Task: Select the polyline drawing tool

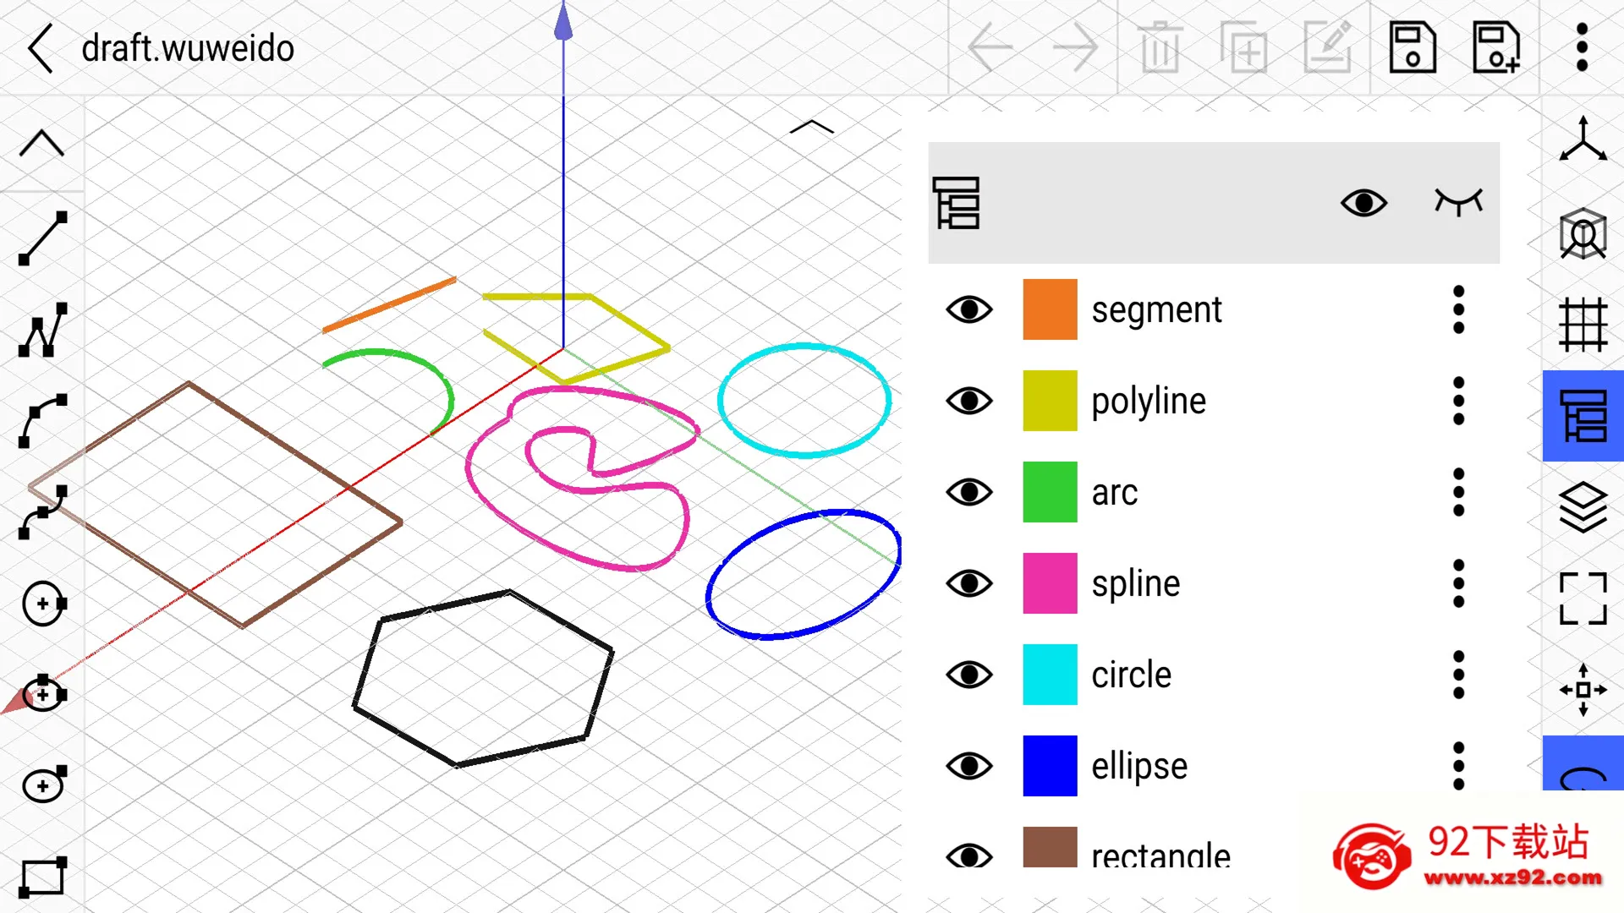Action: (x=42, y=331)
